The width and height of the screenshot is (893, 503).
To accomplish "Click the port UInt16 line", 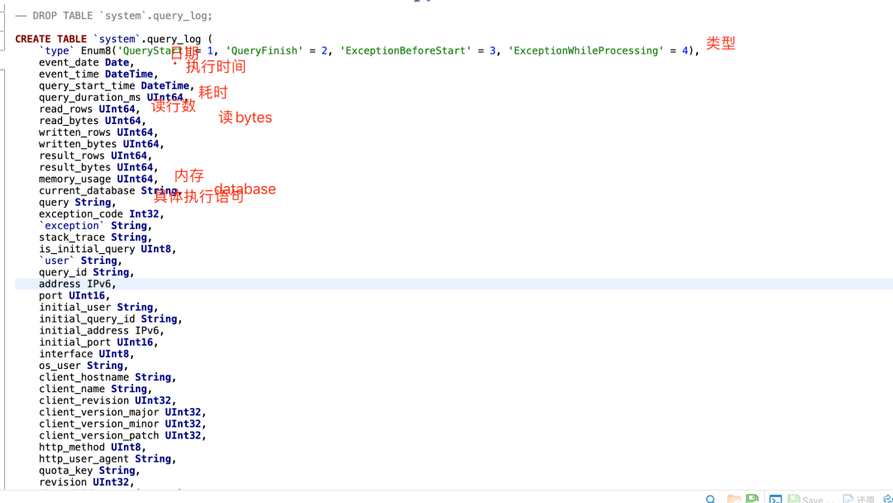I will click(74, 295).
